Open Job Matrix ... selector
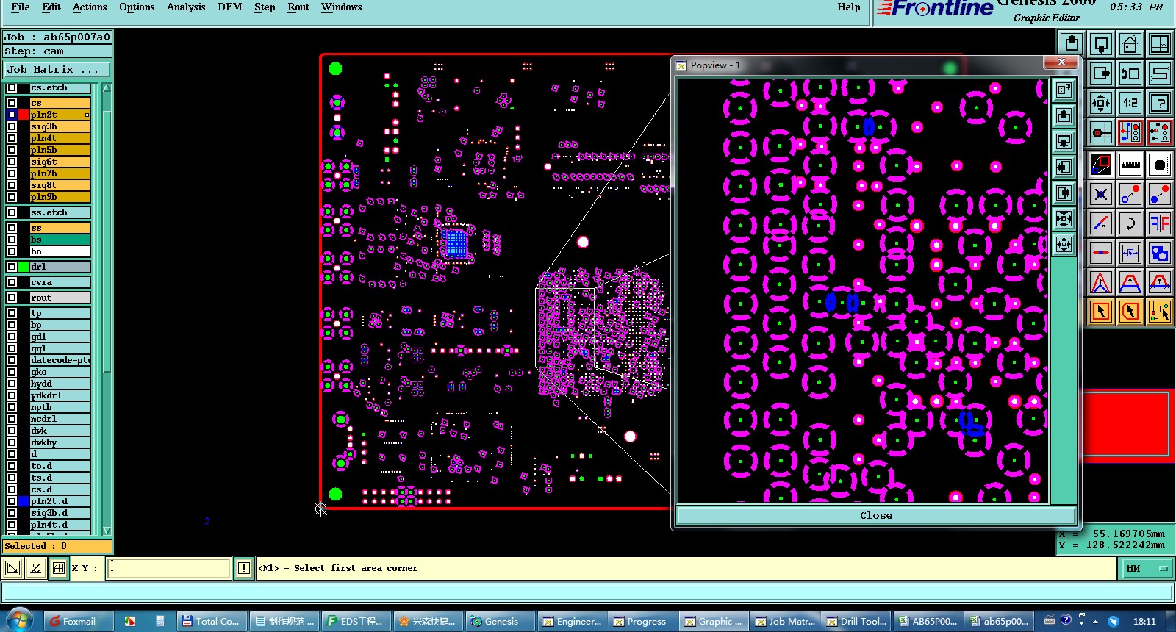 [57, 70]
